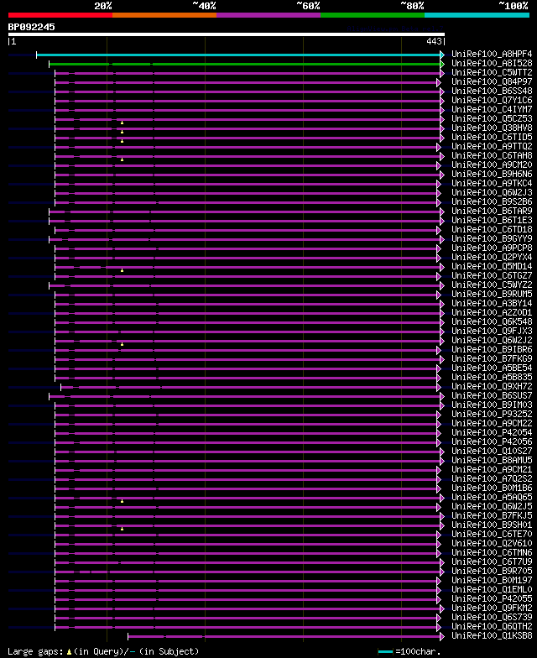Click the green ~80% identity color bar
The height and width of the screenshot is (658, 537).
coord(373,15)
